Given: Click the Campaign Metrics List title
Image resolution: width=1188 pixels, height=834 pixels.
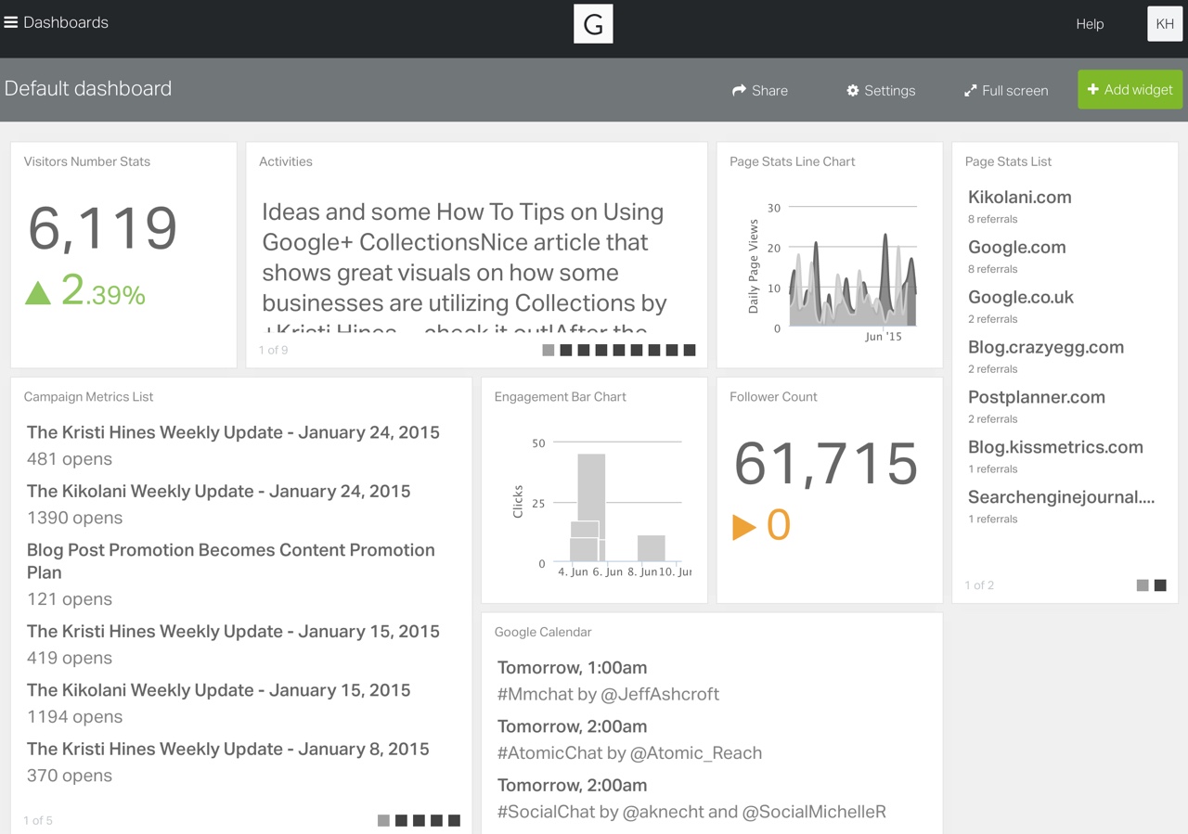Looking at the screenshot, I should tap(88, 396).
